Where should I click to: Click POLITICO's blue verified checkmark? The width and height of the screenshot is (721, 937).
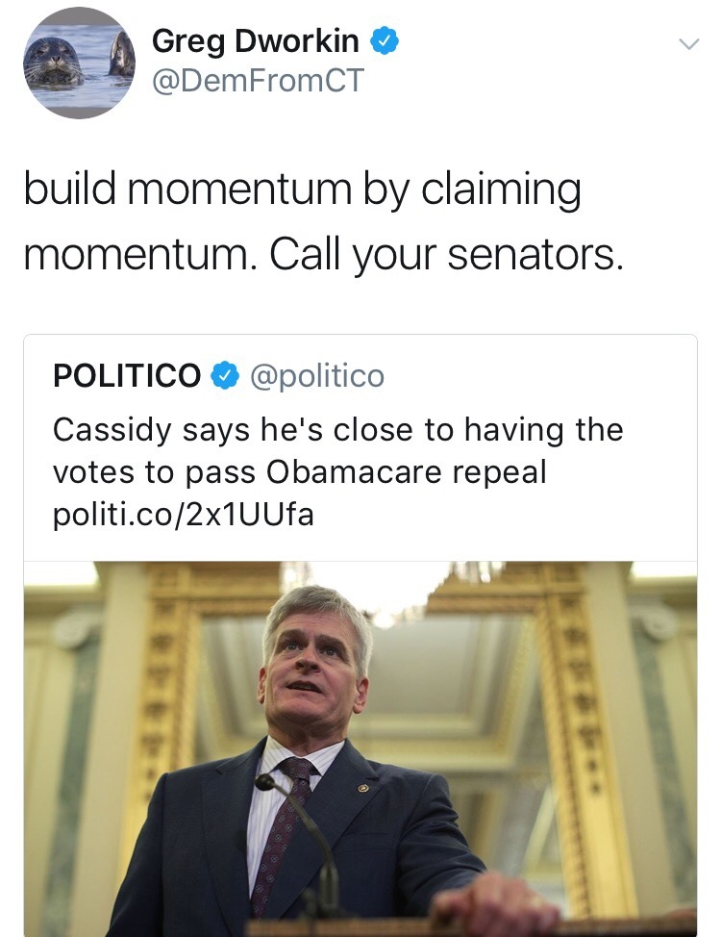coord(224,375)
